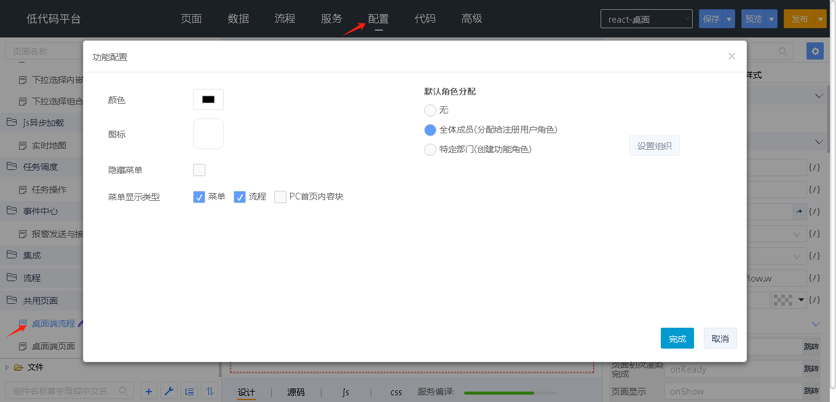
Task: Open the arrow next to 保存
Action: (729, 19)
